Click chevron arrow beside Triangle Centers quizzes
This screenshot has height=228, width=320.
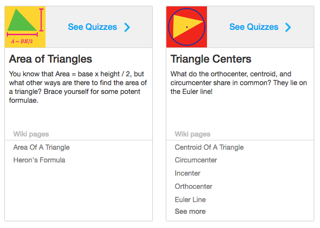[288, 27]
